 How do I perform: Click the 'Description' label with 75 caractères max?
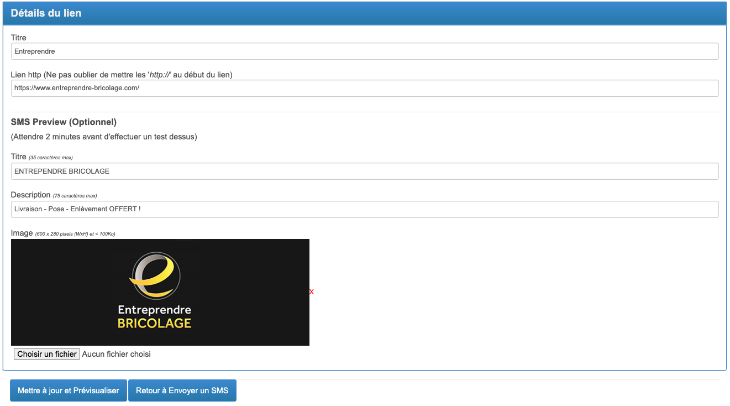tap(54, 195)
